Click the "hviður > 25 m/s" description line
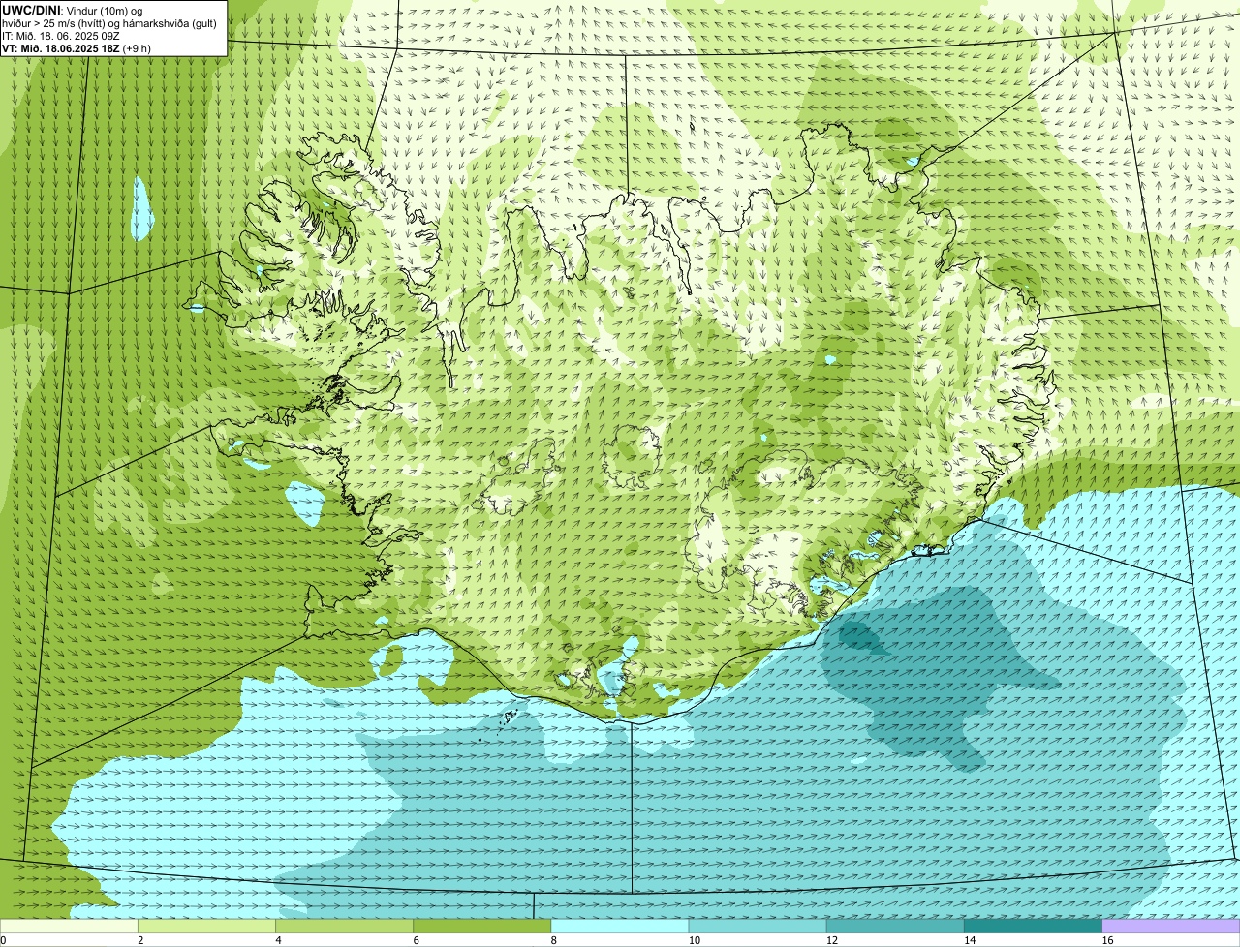Viewport: 1240px width, 947px height. coord(109,22)
